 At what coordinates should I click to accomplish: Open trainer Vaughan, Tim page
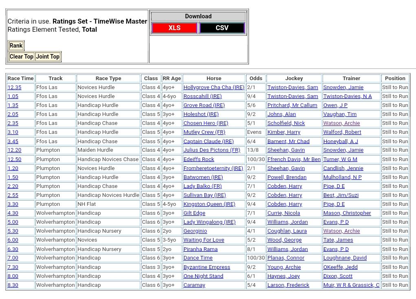tap(340, 114)
